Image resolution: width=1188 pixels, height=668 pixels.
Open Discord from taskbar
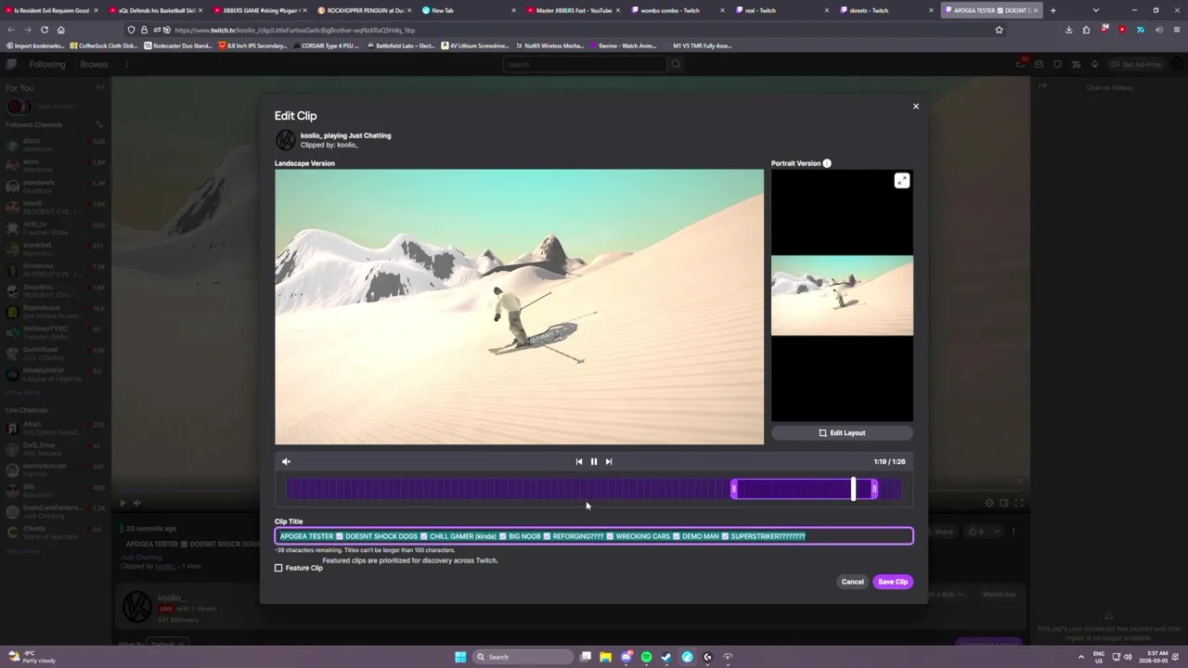coord(626,657)
